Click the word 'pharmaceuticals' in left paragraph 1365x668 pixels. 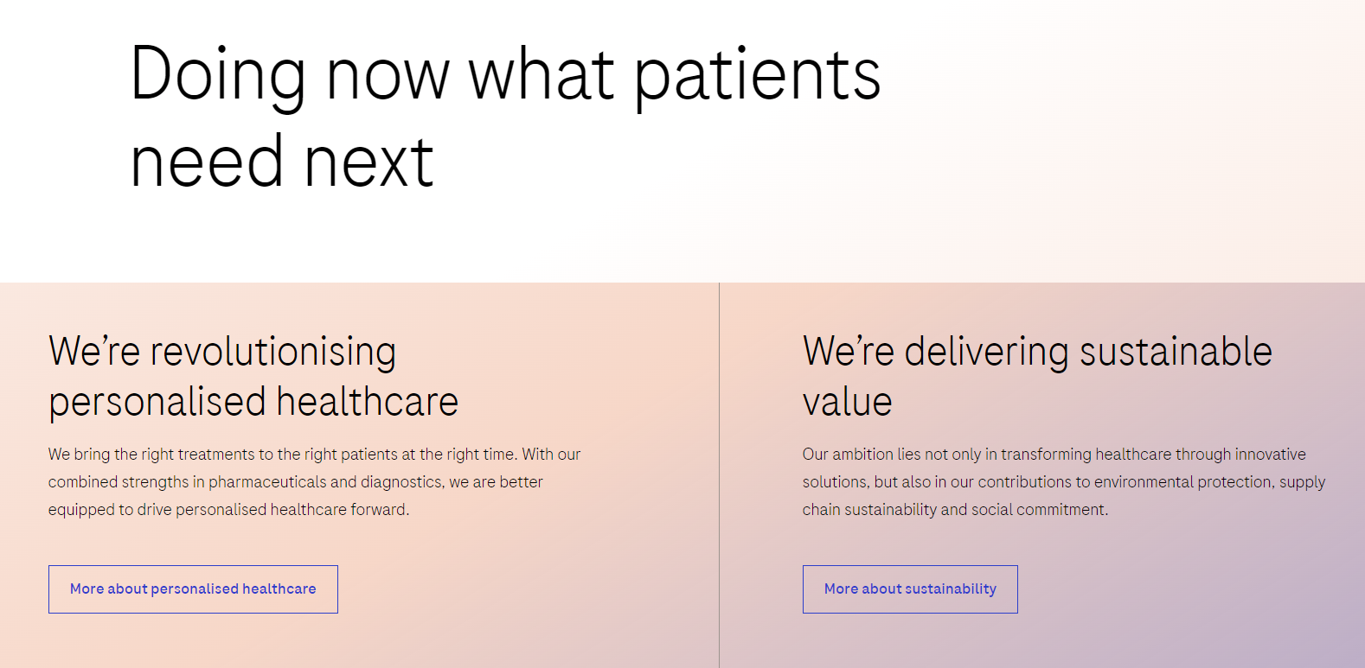[x=267, y=482]
